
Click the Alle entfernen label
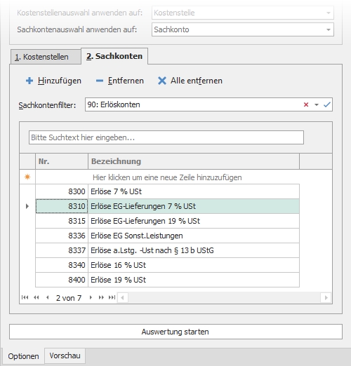click(x=197, y=81)
